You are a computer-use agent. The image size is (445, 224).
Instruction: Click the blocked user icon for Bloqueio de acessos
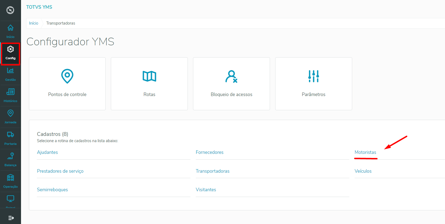[231, 76]
